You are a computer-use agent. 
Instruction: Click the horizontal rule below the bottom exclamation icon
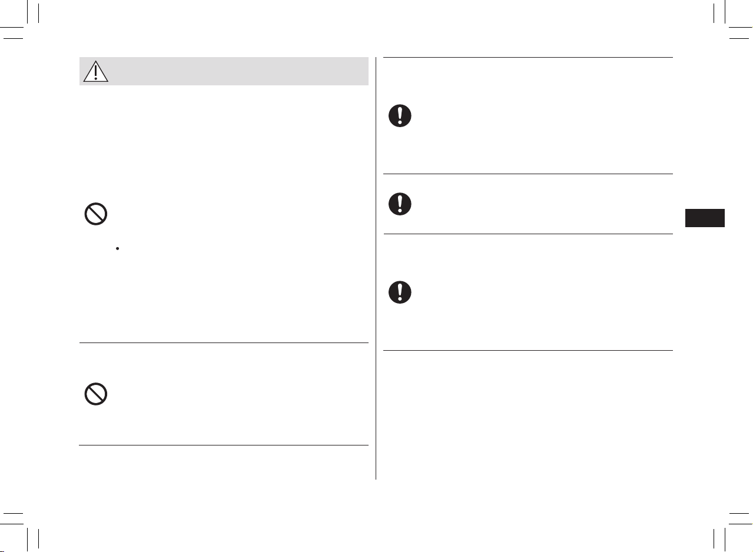528,351
